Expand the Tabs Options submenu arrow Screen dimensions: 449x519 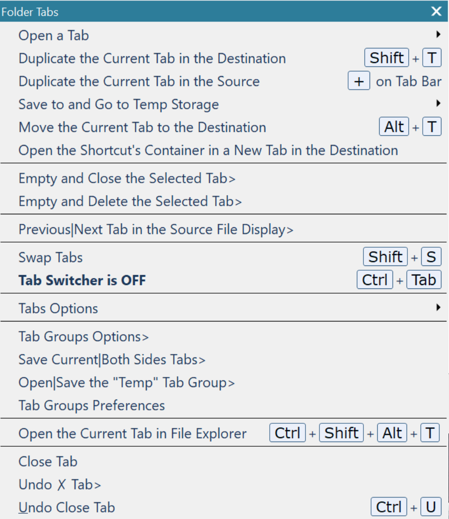click(438, 308)
